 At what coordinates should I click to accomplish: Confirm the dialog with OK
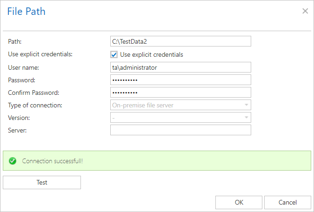click(239, 202)
